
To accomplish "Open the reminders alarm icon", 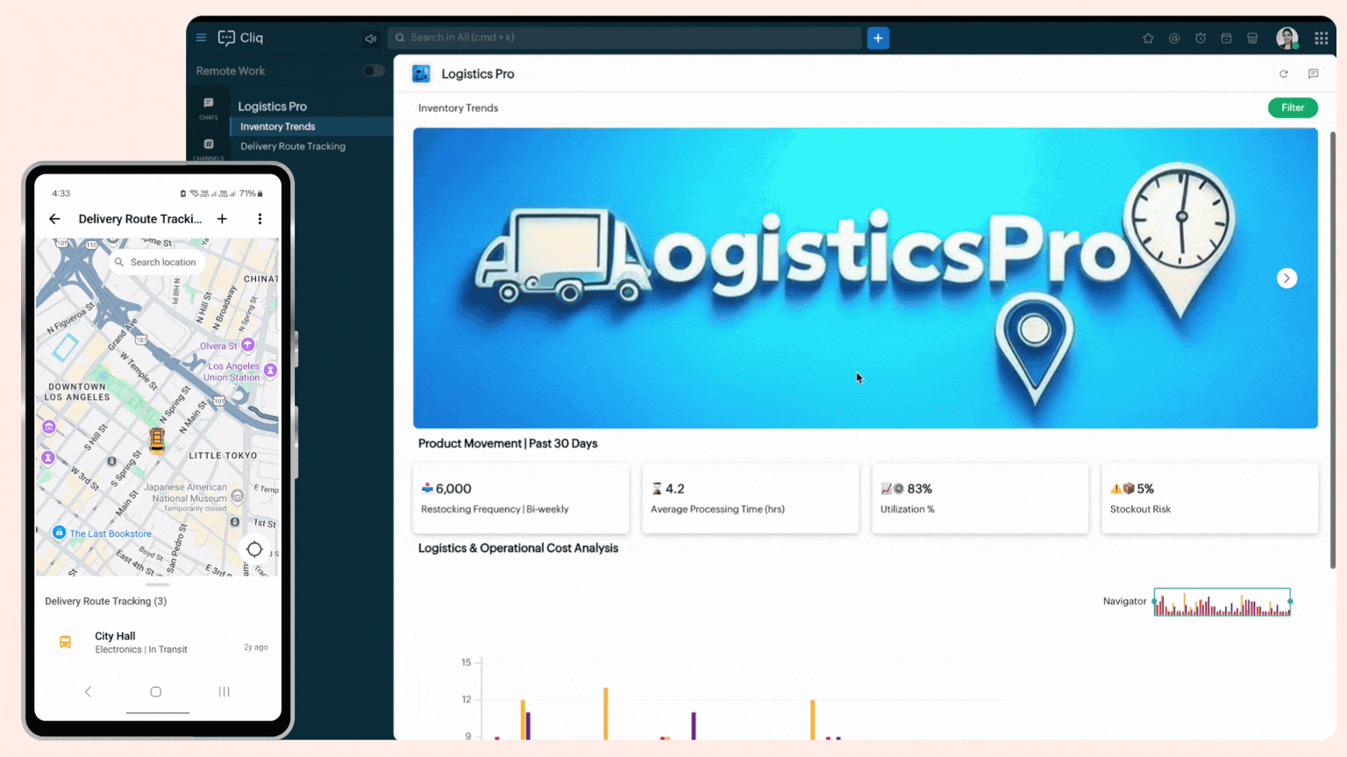I will click(1201, 38).
